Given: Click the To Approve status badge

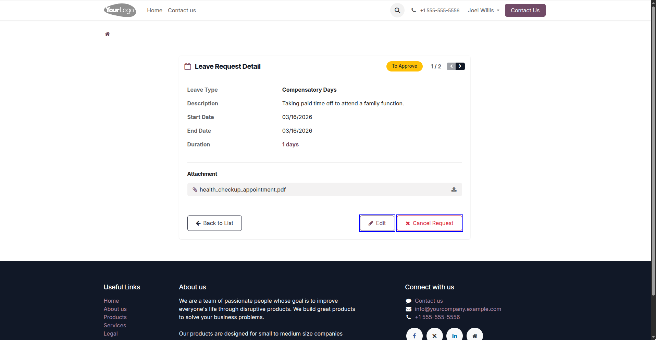Looking at the screenshot, I should (x=405, y=66).
